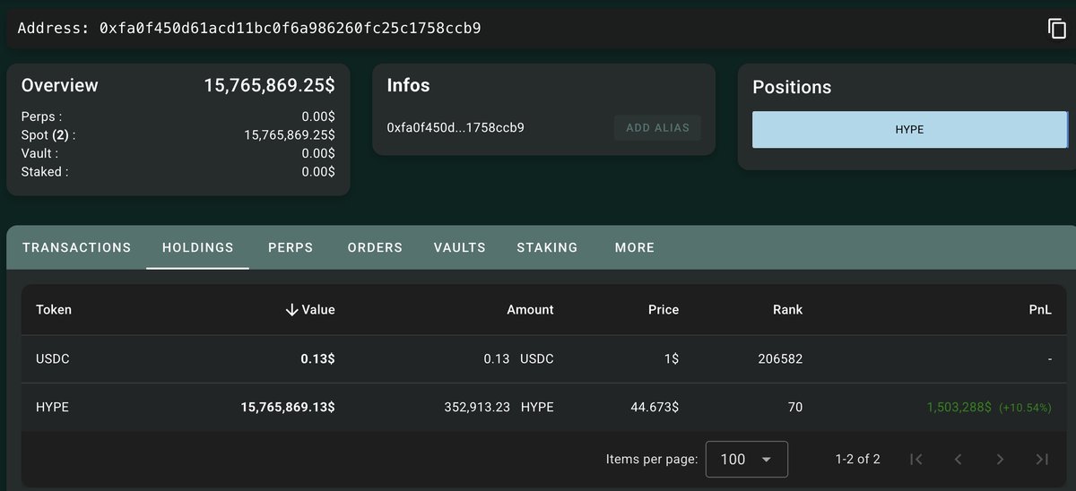Sort by the PnL column header
The image size is (1076, 491).
[x=1040, y=309]
